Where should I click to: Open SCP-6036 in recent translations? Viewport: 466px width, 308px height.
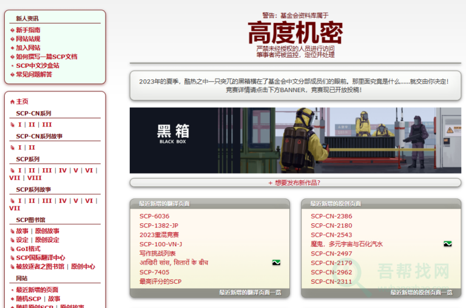coord(154,216)
